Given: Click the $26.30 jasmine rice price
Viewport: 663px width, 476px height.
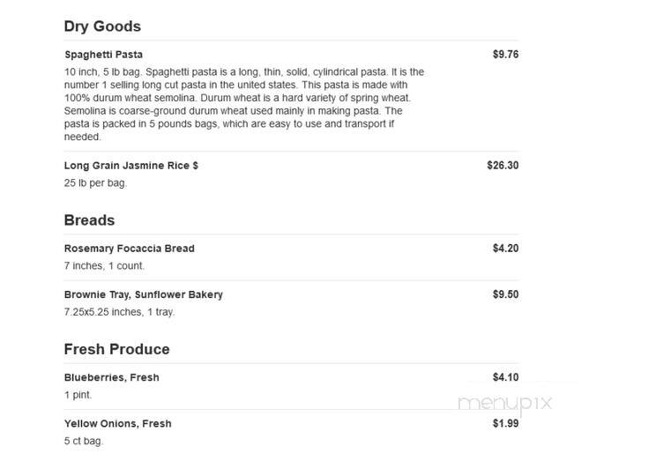Looking at the screenshot, I should pos(503,165).
